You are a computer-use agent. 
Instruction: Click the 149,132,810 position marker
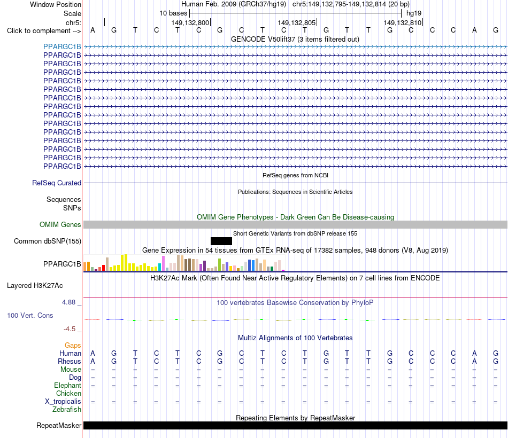(403, 22)
